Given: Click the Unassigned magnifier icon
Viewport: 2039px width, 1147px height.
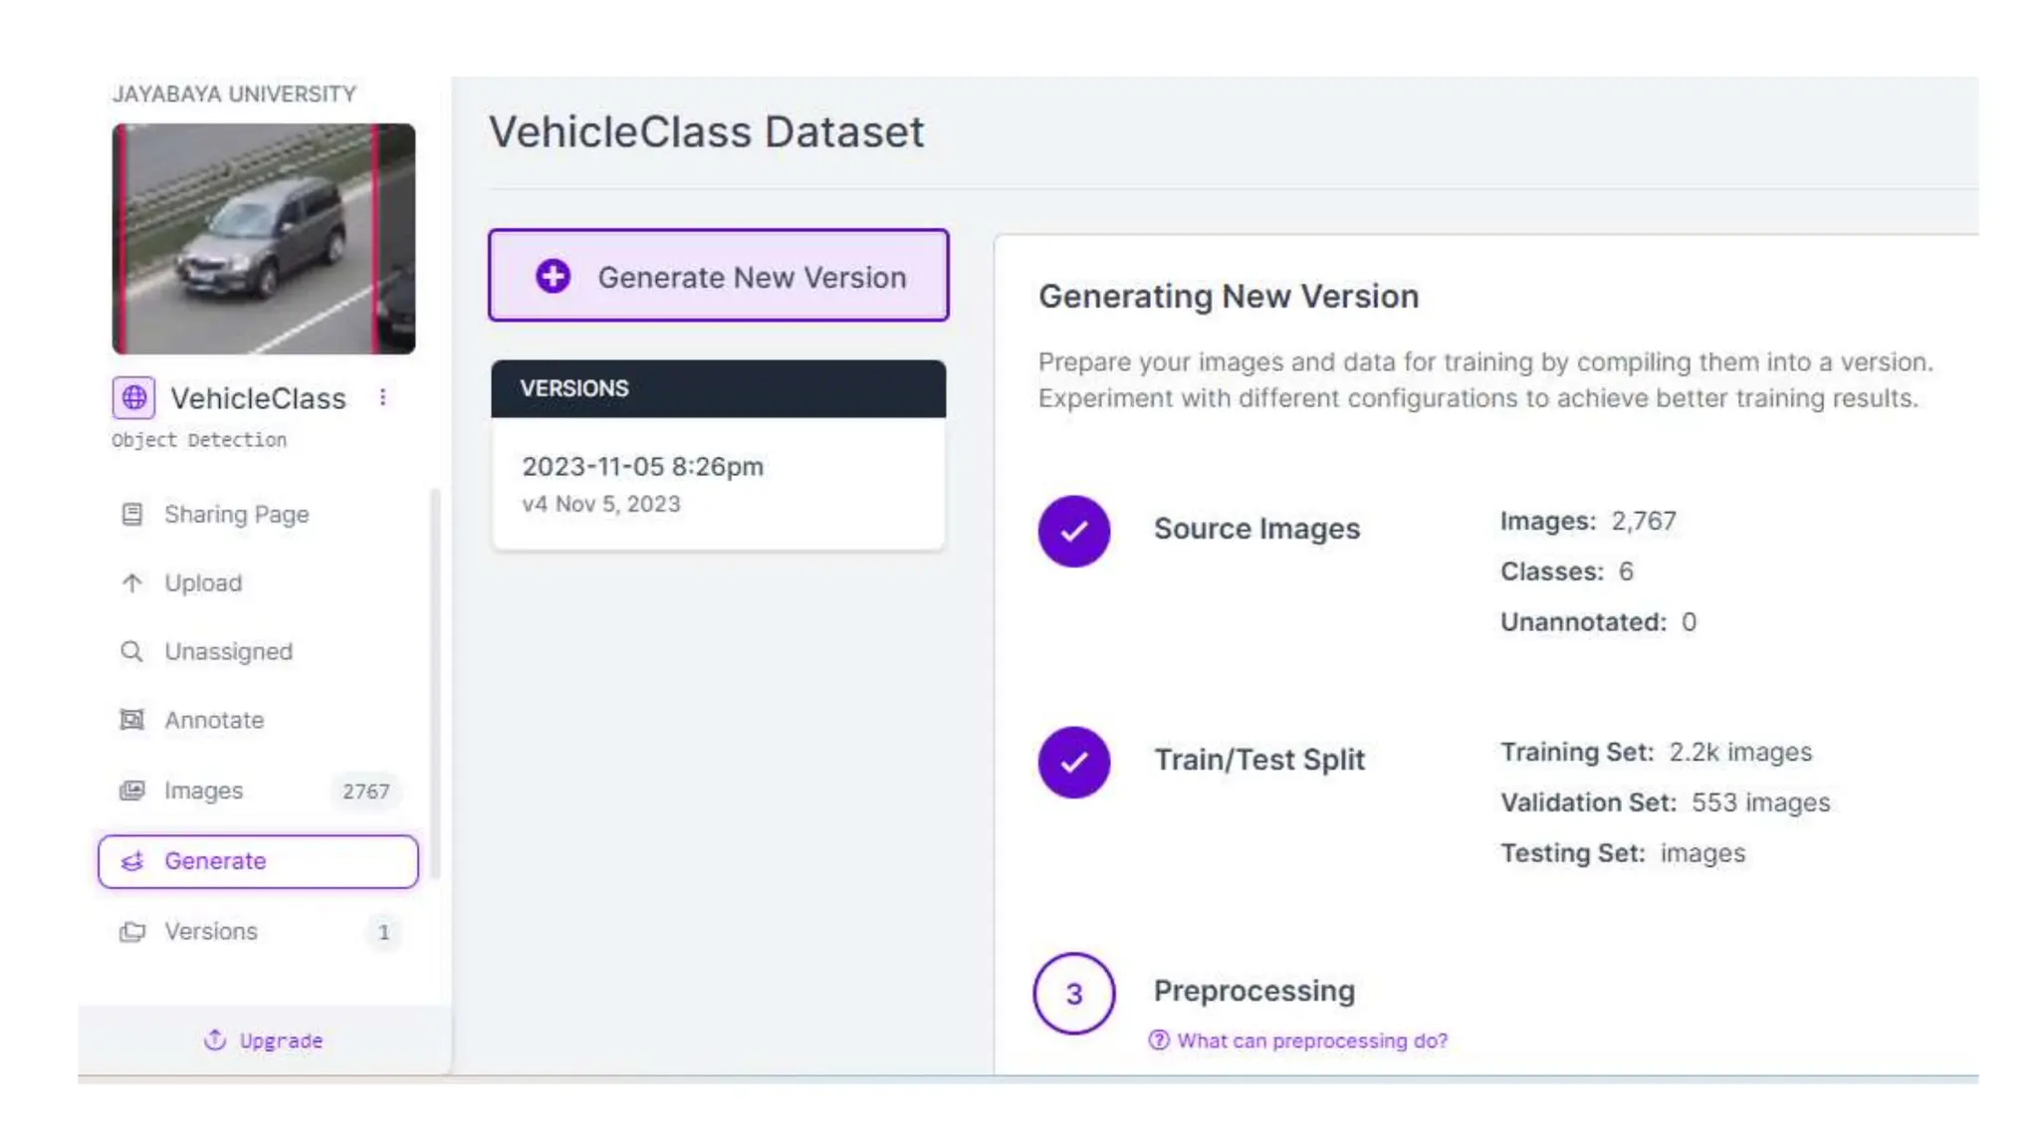Looking at the screenshot, I should [x=131, y=652].
